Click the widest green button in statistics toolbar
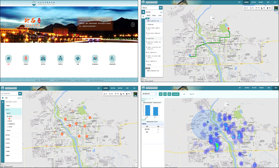Viewport: 279px width, 168px height. click(175, 94)
